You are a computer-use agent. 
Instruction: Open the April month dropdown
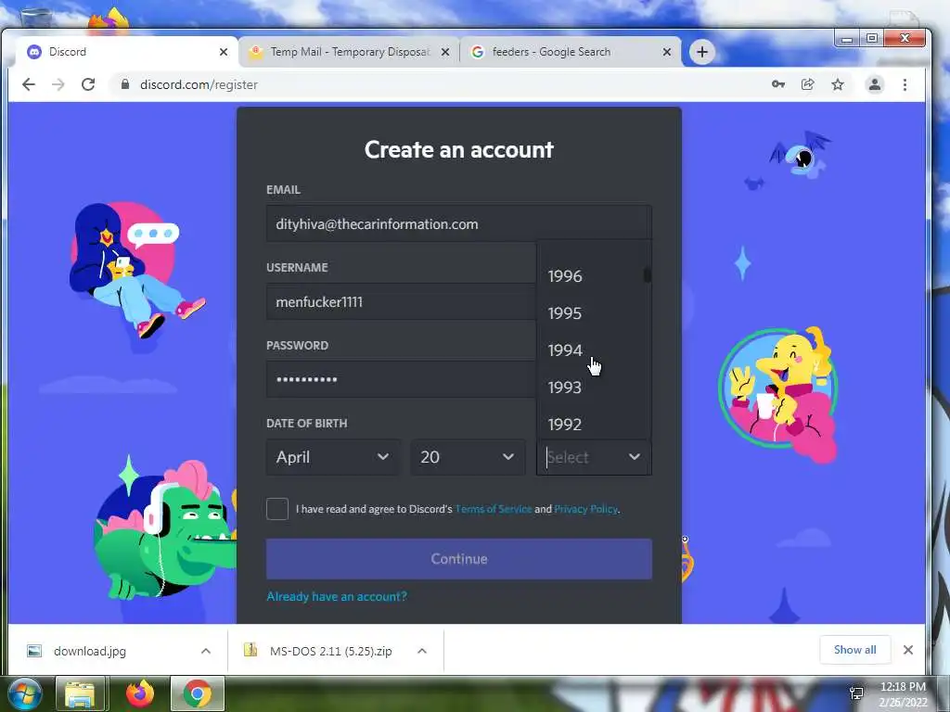click(333, 457)
